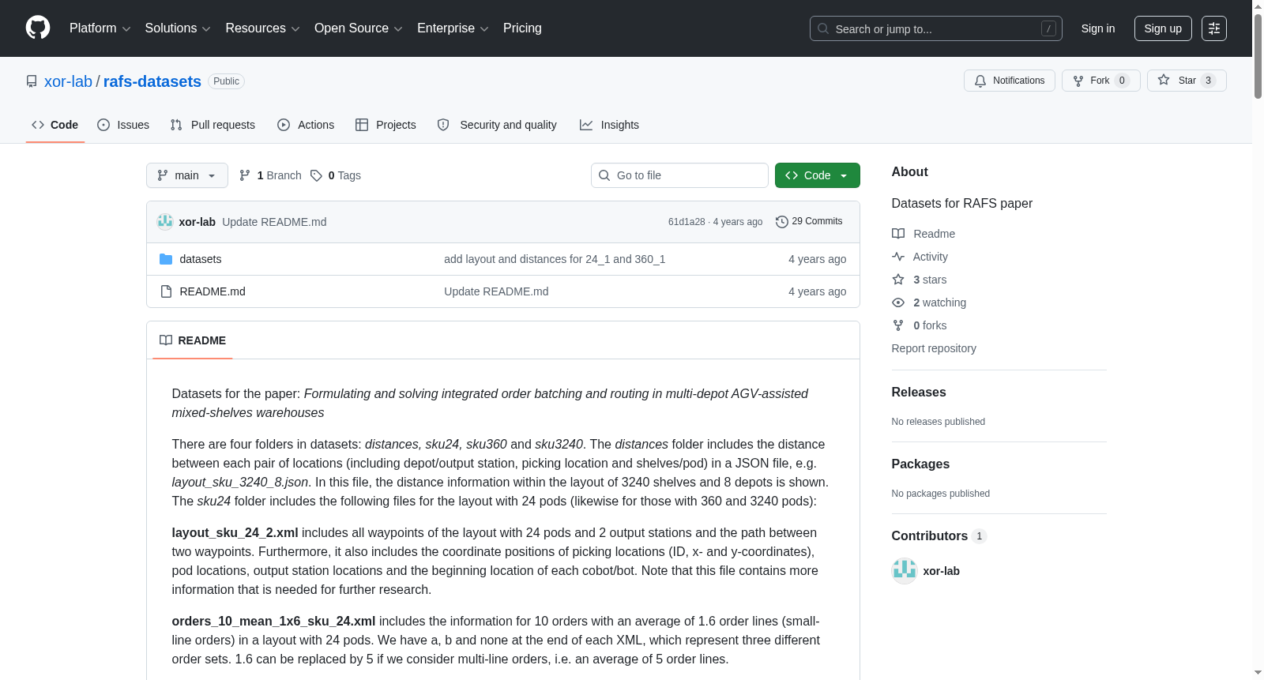Screen dimensions: 1264x680
Task: Expand the Open Source menu
Action: [358, 28]
